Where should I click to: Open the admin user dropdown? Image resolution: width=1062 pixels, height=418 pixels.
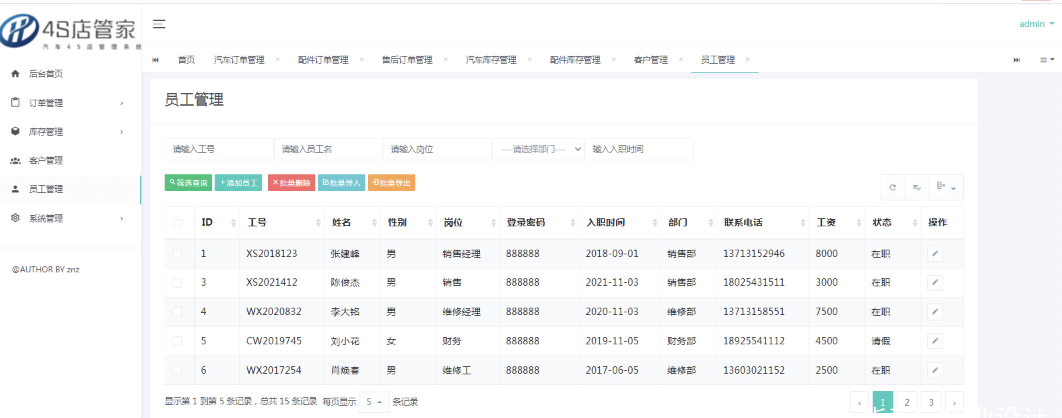1036,24
